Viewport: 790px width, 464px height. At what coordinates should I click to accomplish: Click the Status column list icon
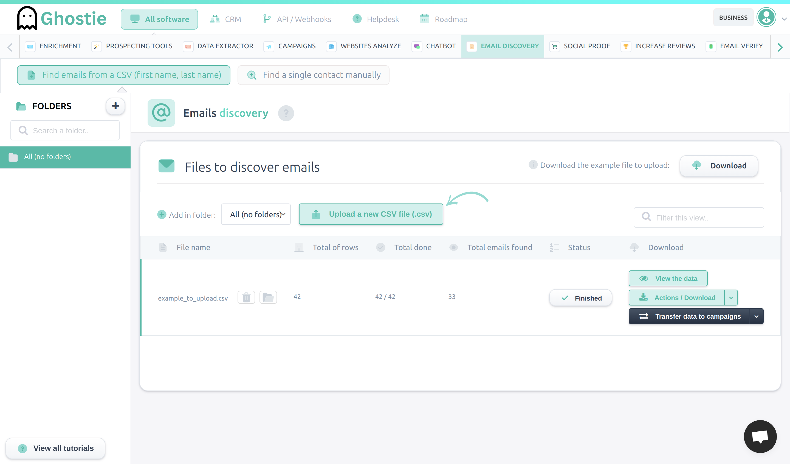click(x=554, y=247)
